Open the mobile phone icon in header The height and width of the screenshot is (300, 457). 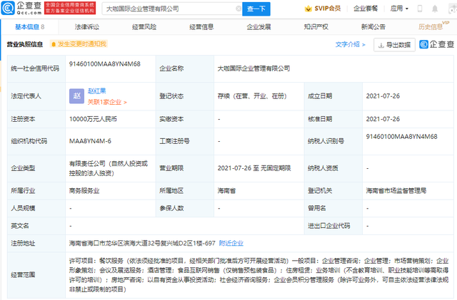point(420,9)
